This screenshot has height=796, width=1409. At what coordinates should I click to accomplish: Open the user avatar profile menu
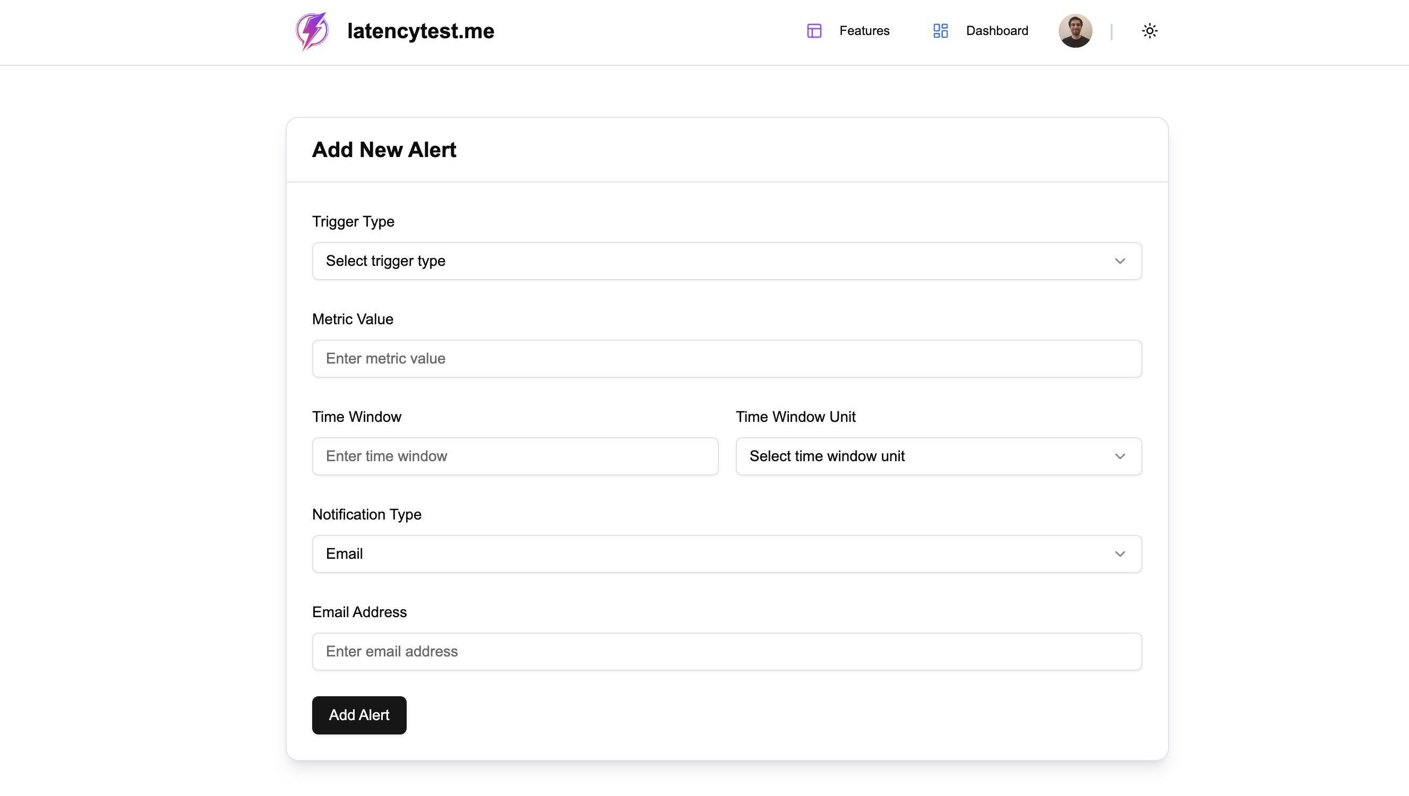[1075, 31]
